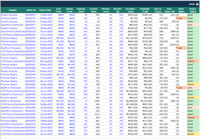The width and height of the screenshot is (201, 139).
Task: Select batch number B2025839 cell
Action: [x=31, y=121]
